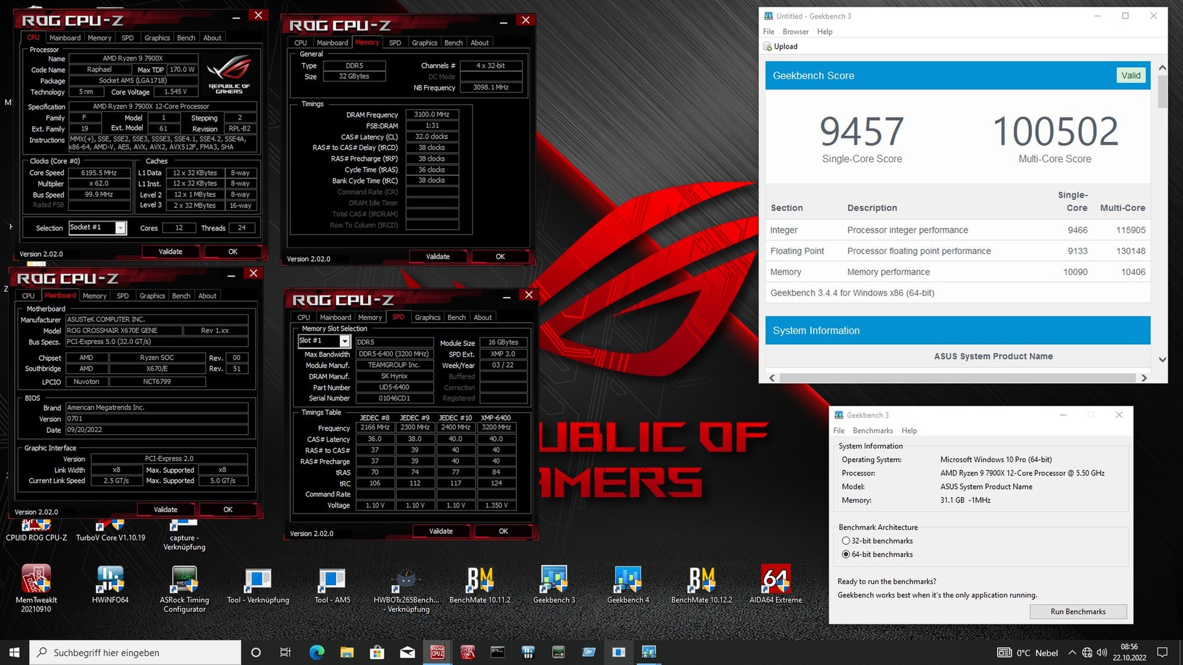The height and width of the screenshot is (665, 1183).
Task: Open About tab in CPU-Z Mainboard window
Action: [x=207, y=296]
